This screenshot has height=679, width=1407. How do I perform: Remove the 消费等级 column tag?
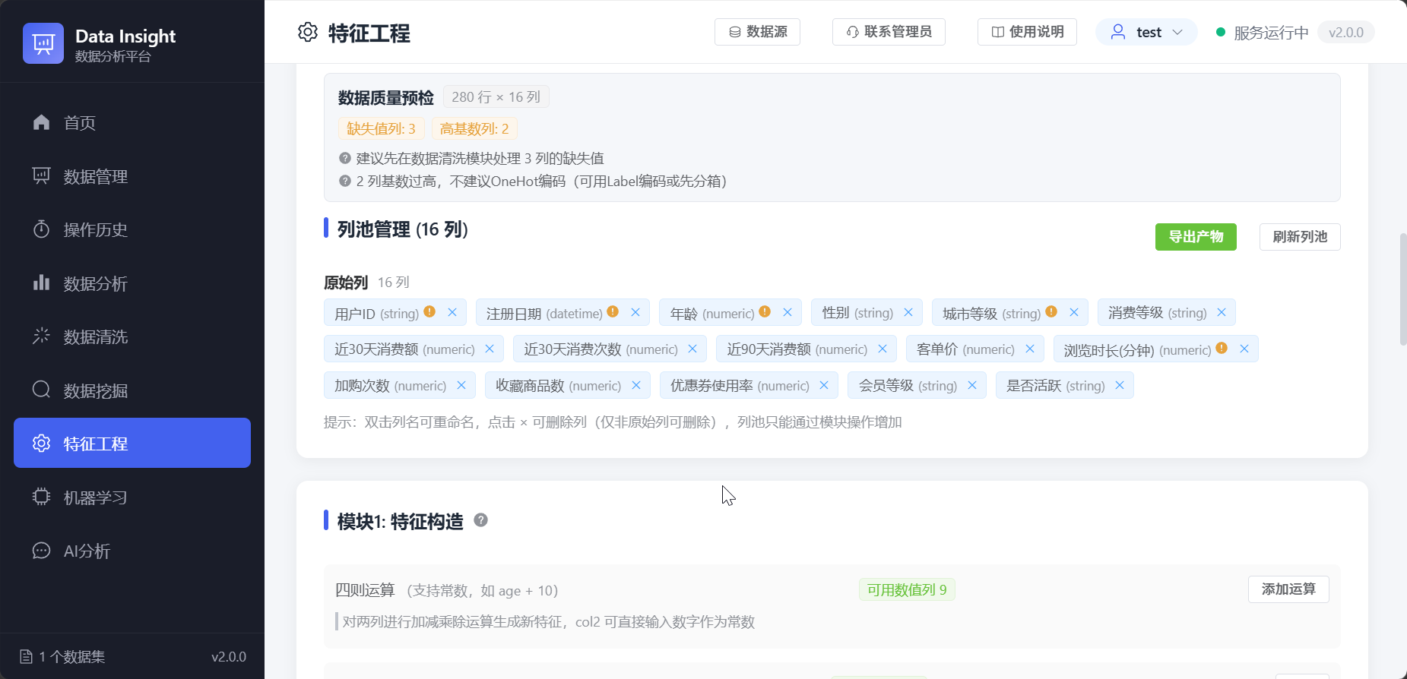click(x=1222, y=312)
